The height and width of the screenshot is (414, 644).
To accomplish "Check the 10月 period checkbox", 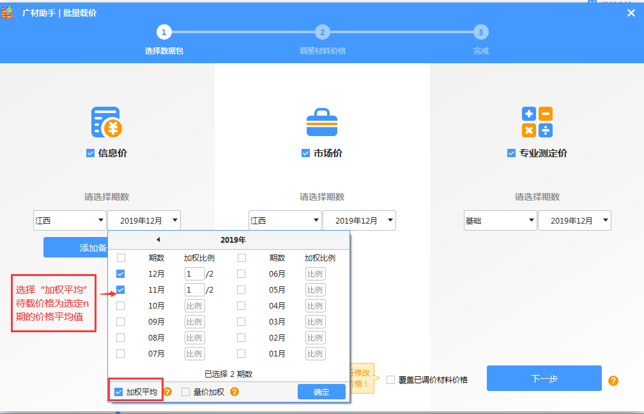I will [121, 305].
